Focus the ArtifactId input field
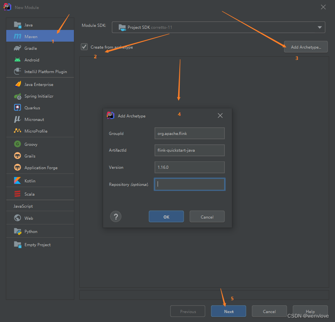 (189, 150)
